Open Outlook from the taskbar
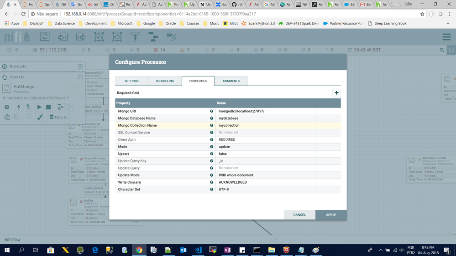 183,250
